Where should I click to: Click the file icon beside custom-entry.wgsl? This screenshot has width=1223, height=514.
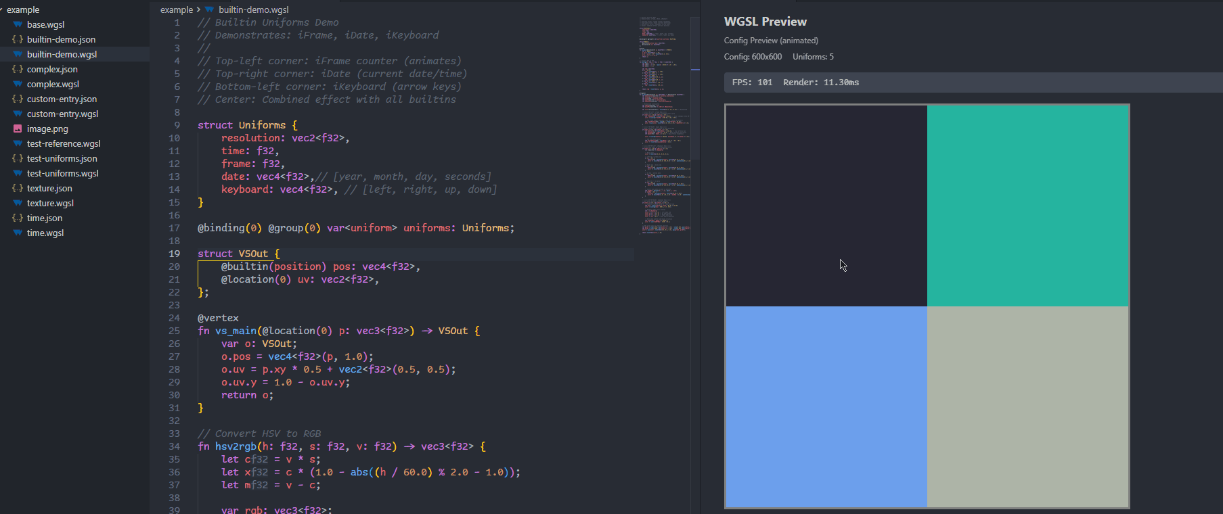tap(18, 114)
